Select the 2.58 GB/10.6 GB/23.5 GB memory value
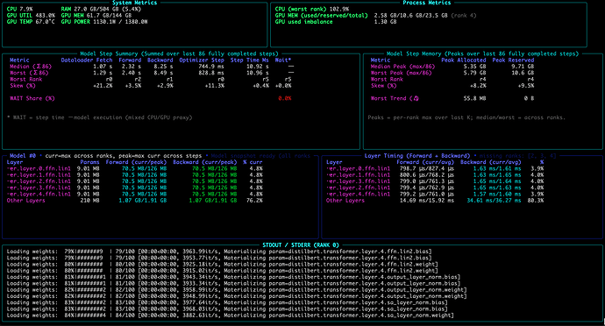The width and height of the screenshot is (605, 326). [x=410, y=16]
